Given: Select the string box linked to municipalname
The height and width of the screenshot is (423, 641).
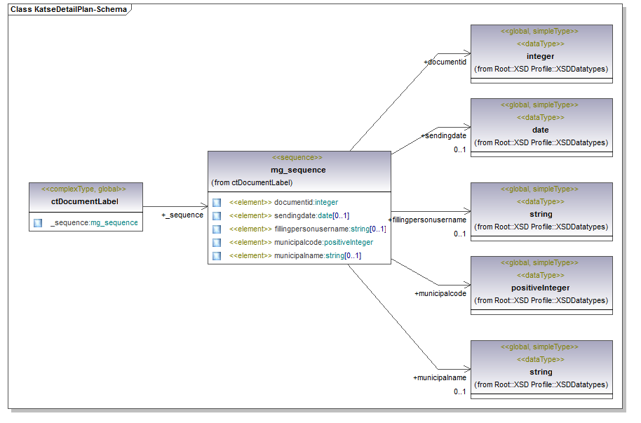Looking at the screenshot, I should tap(541, 372).
